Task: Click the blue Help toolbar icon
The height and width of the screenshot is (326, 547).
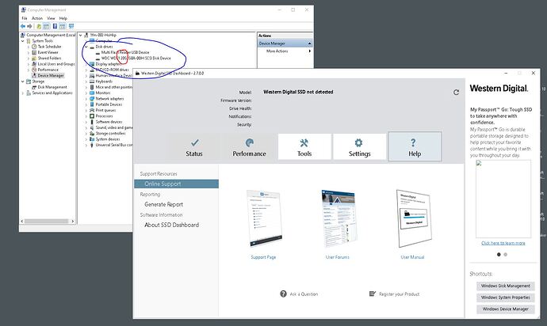Action: click(55, 26)
